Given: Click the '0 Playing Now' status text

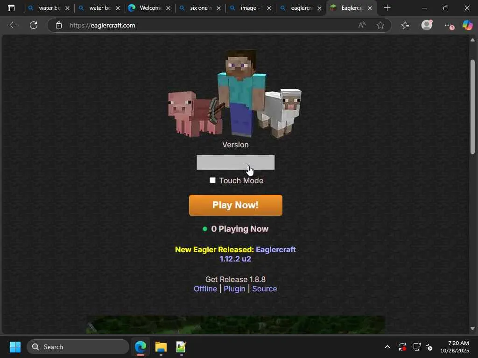Looking at the screenshot, I should pos(239,229).
